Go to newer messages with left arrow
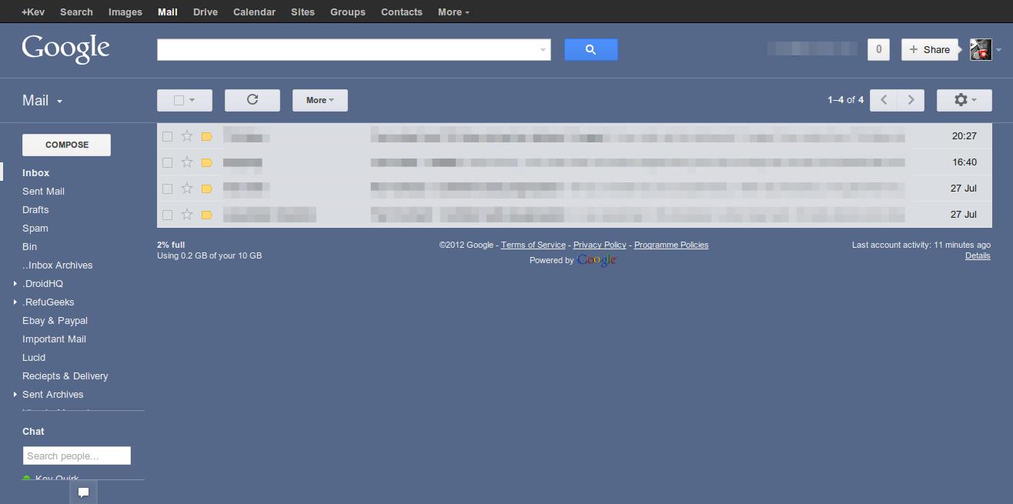Screen dimensions: 1013x504 (x=884, y=100)
